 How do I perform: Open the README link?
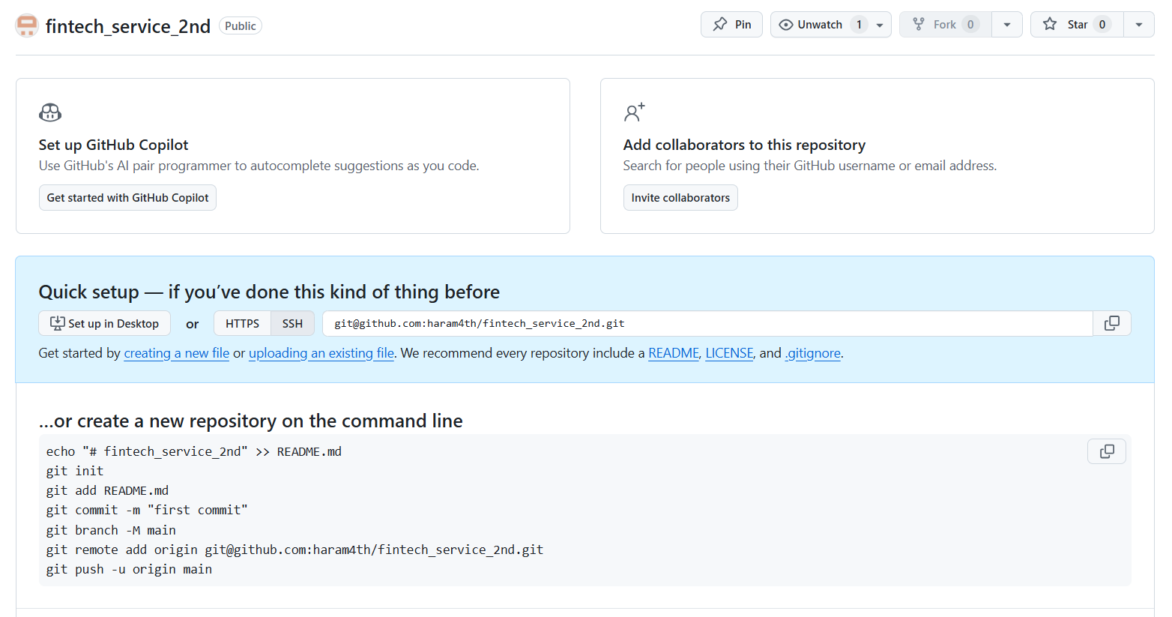[x=674, y=353]
